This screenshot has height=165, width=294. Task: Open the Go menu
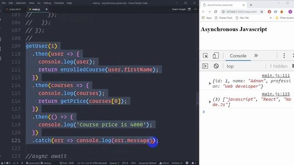tap(39, 3)
